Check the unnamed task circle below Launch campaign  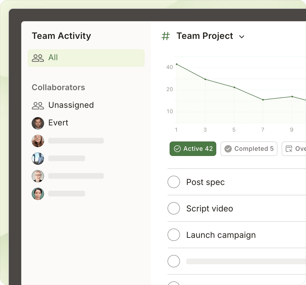(x=174, y=261)
